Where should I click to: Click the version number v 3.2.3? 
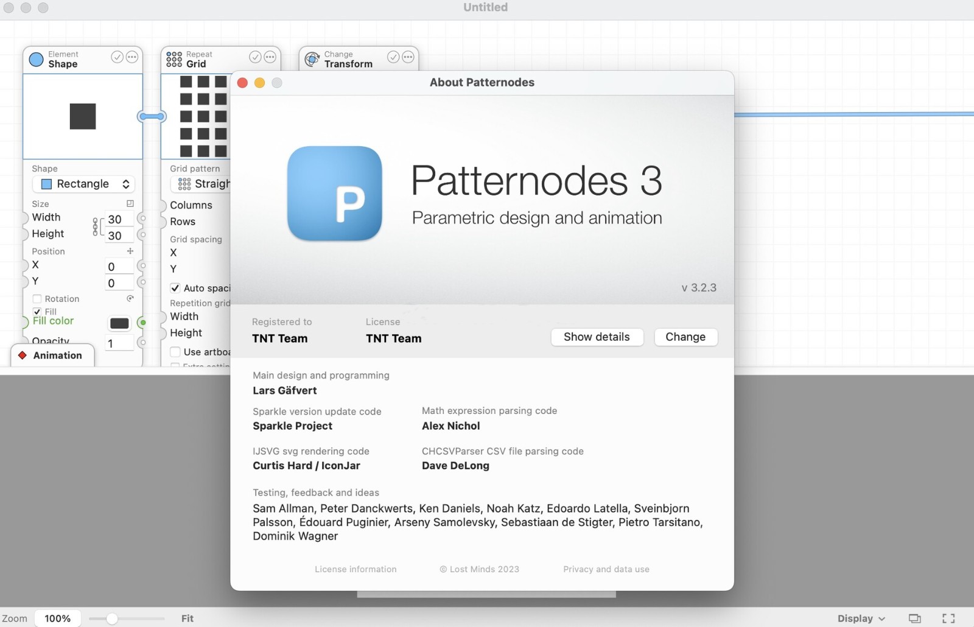coord(699,287)
